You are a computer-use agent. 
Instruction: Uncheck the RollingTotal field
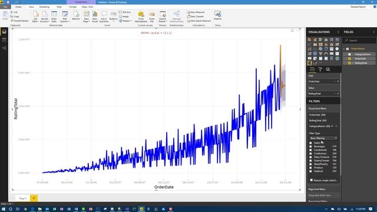click(349, 63)
